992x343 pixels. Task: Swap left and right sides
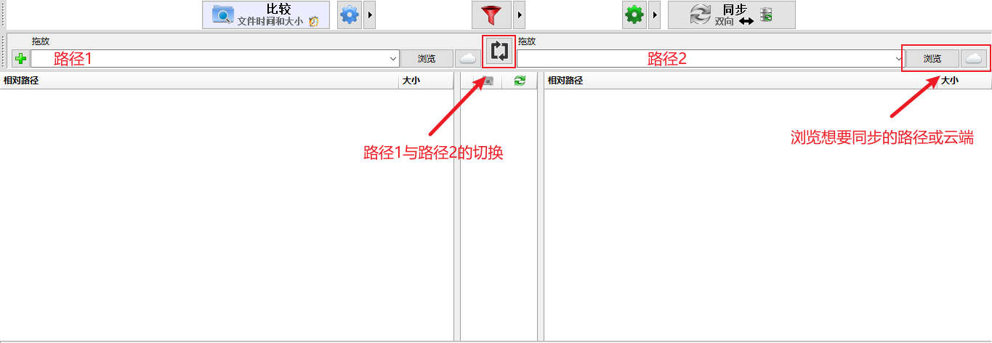pos(499,51)
